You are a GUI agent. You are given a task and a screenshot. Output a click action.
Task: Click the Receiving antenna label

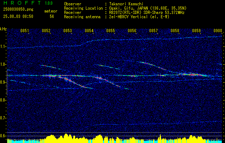coord(82,17)
